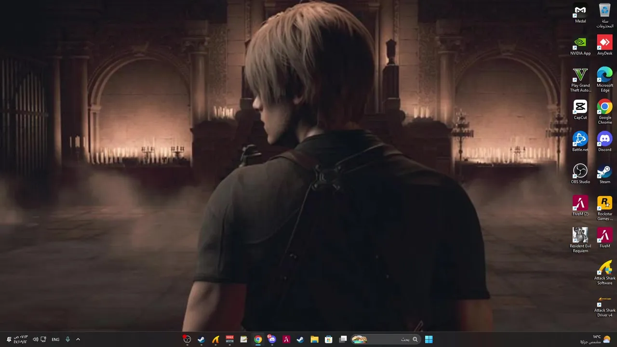Open the Discord desktop shortcut
Viewport: 617px width, 347px height.
[x=605, y=142]
